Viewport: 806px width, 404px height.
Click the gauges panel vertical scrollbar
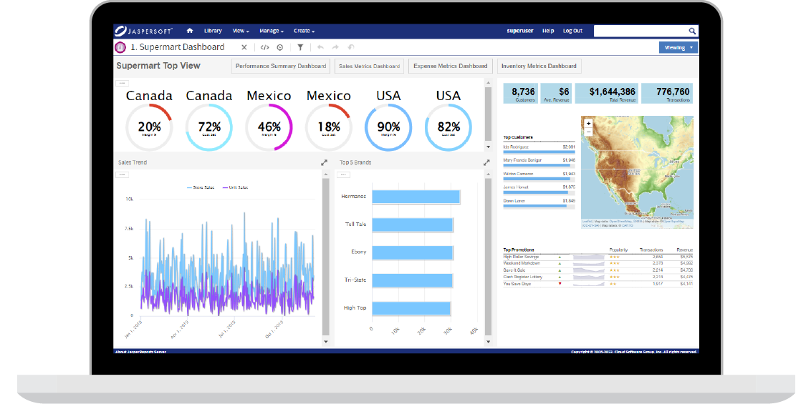click(x=489, y=114)
